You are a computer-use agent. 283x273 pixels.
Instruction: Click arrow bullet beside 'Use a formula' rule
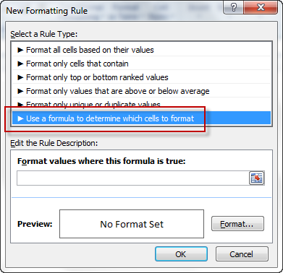point(20,118)
